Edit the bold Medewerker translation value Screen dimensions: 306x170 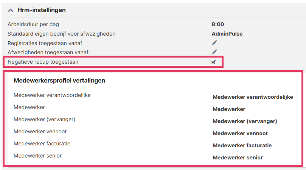click(x=229, y=109)
